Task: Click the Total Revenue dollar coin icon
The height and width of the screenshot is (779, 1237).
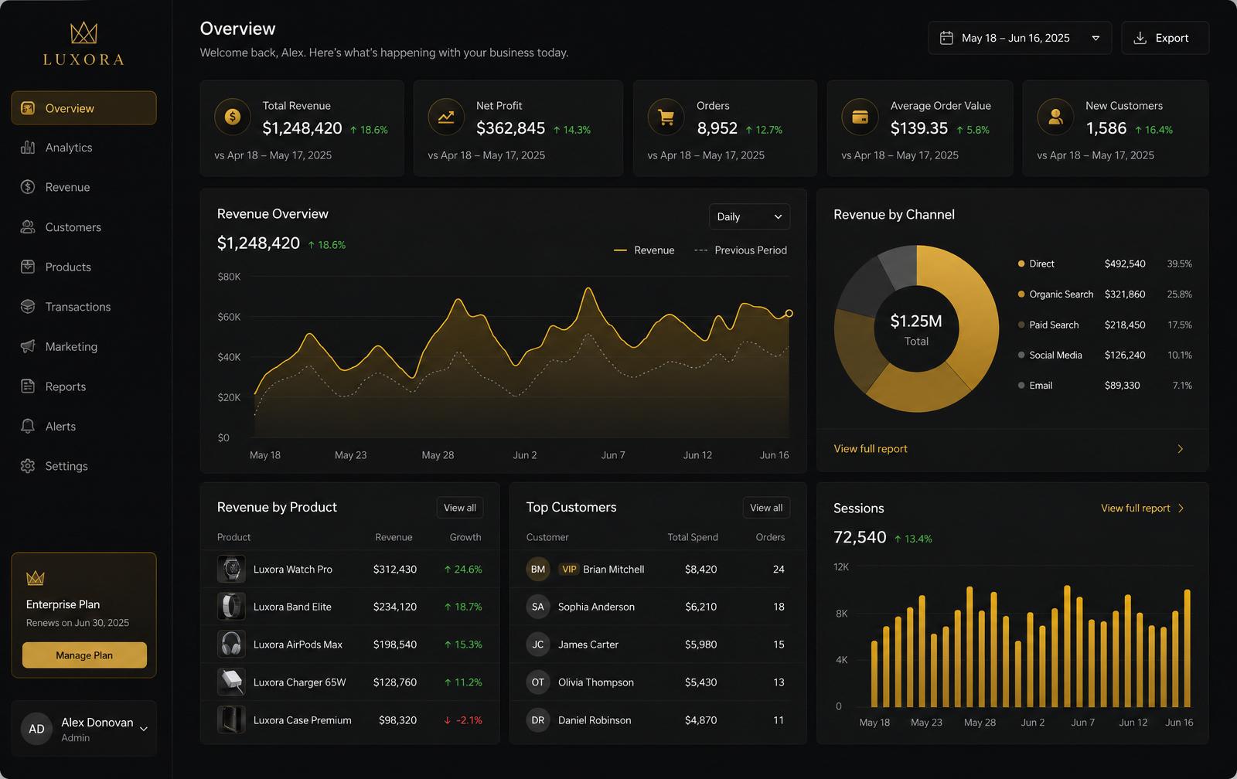Action: 233,117
